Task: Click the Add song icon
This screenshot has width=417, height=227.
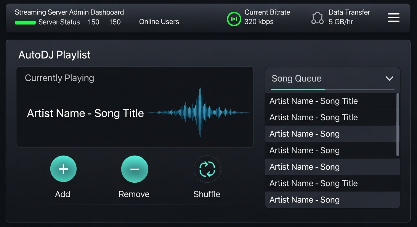Action: click(63, 169)
